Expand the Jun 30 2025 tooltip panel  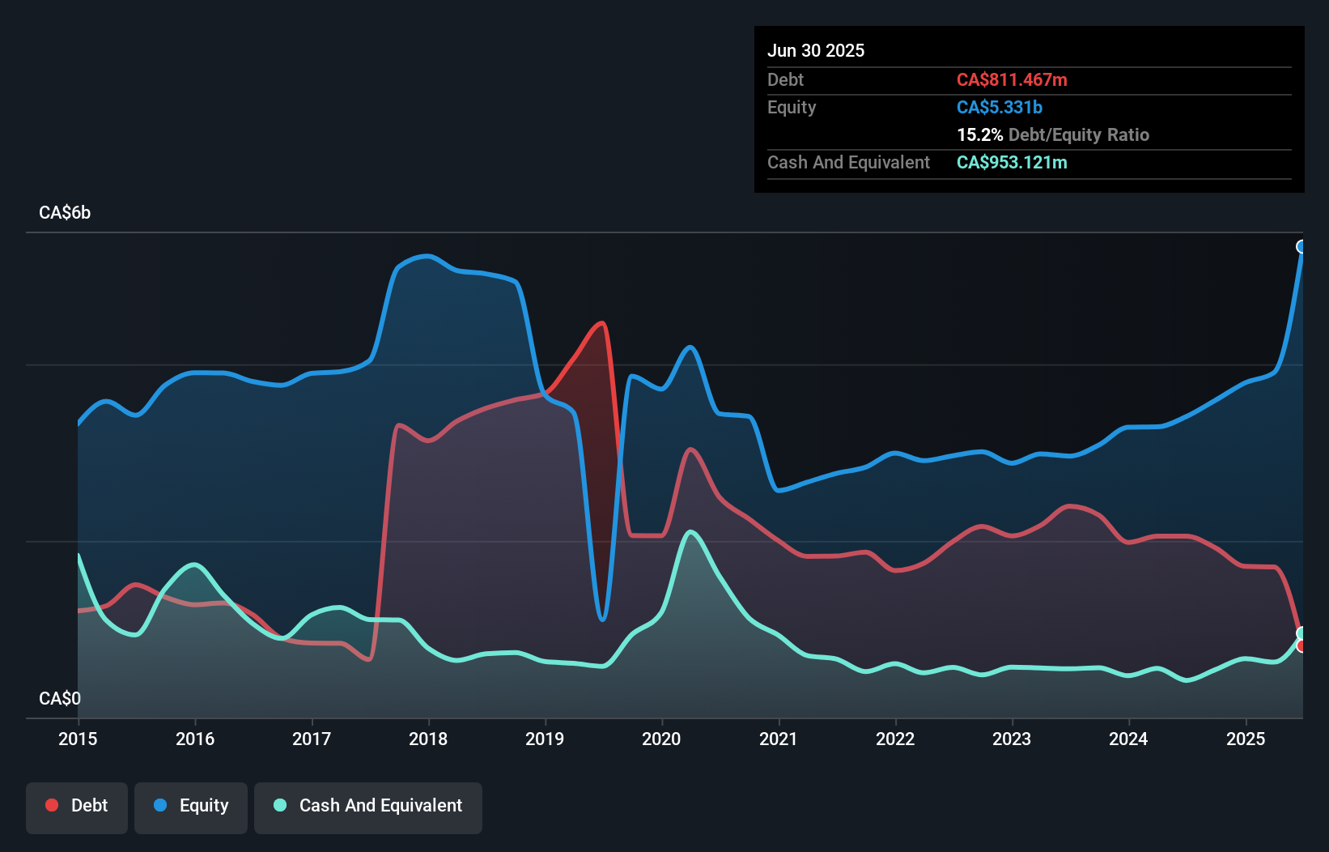(x=816, y=50)
